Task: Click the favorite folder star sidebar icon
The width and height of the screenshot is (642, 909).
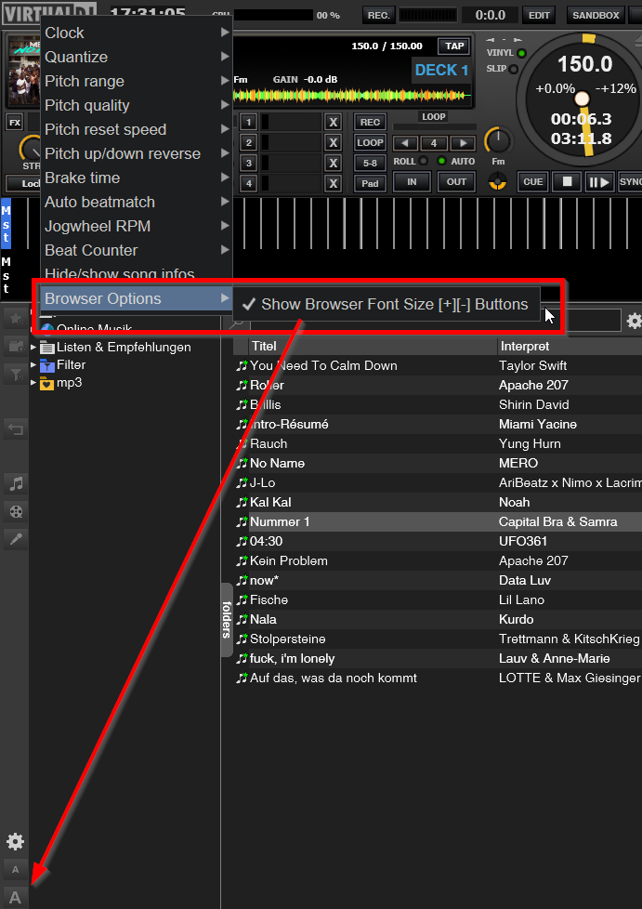Action: (15, 318)
